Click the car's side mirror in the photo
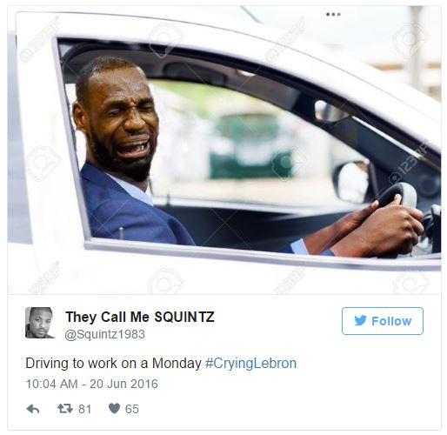This screenshot has width=447, height=435. [351, 182]
